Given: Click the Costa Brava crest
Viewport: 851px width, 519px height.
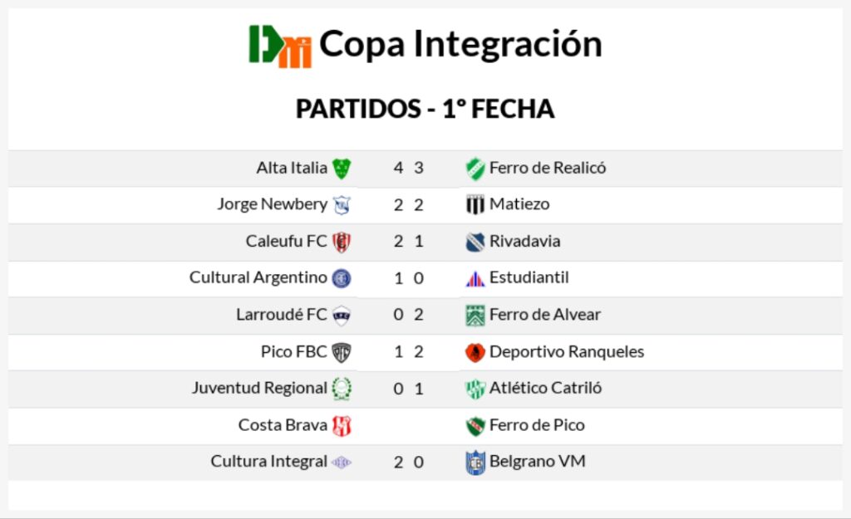Looking at the screenshot, I should [x=341, y=425].
